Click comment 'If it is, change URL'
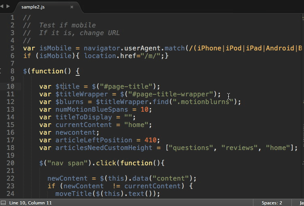The image size is (304, 206). coord(79,33)
